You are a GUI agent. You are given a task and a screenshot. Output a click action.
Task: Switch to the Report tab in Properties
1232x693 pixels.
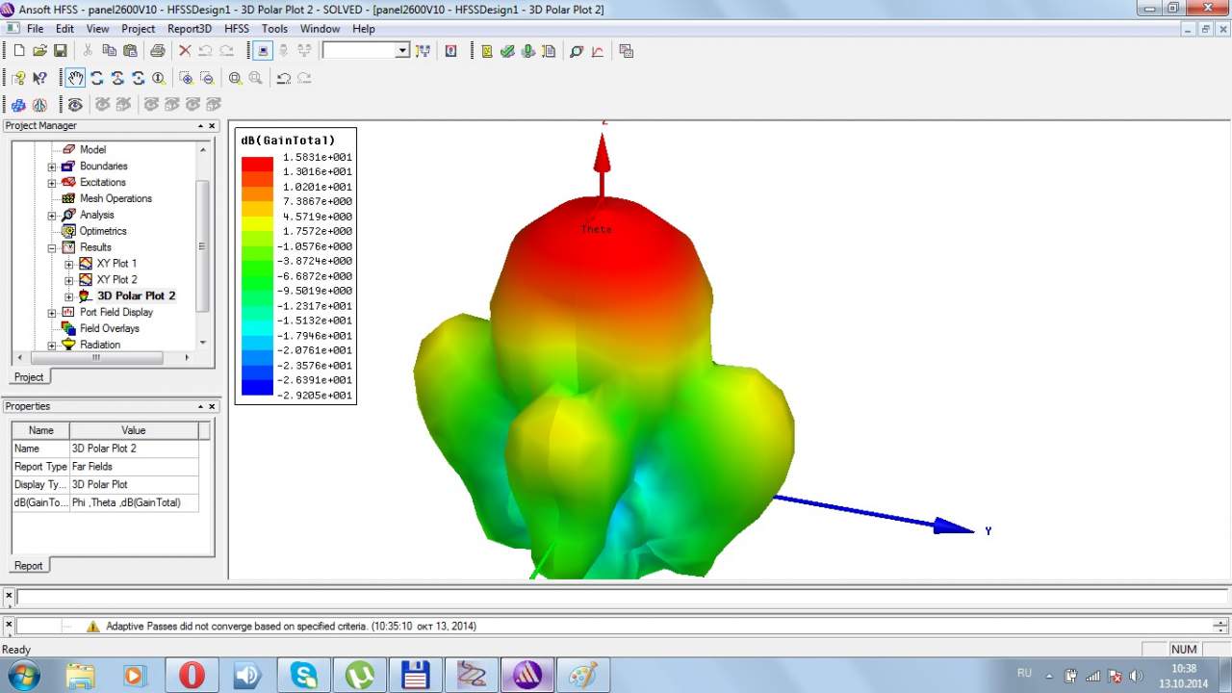click(29, 566)
